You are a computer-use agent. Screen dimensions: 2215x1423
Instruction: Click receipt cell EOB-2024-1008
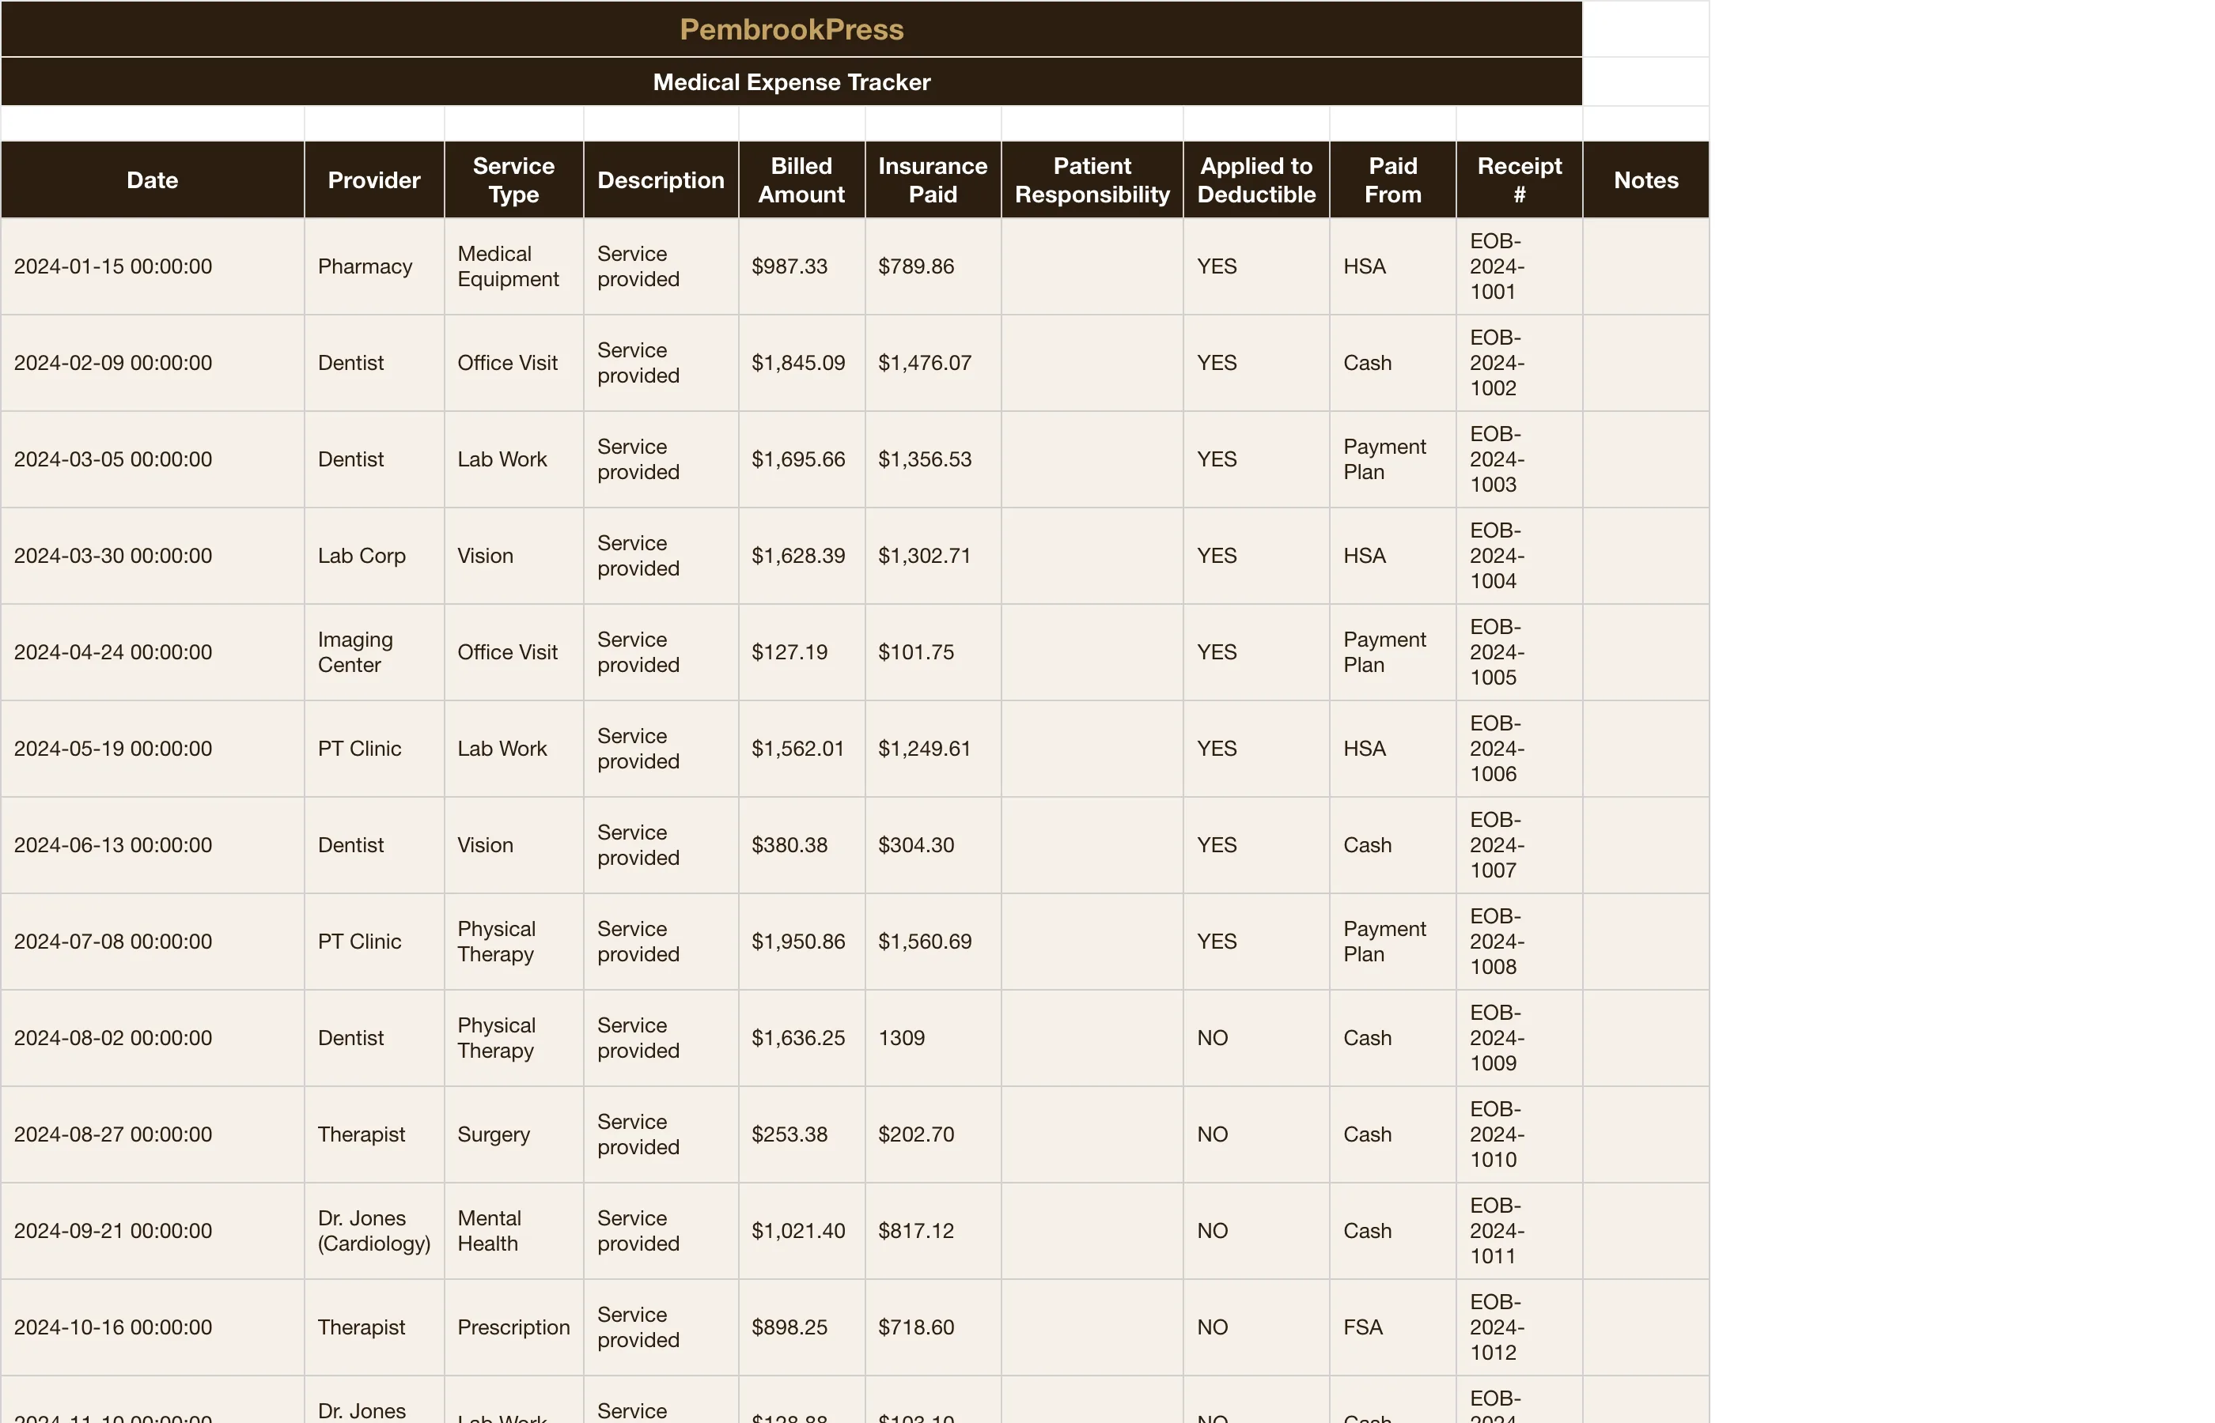pyautogui.click(x=1519, y=942)
